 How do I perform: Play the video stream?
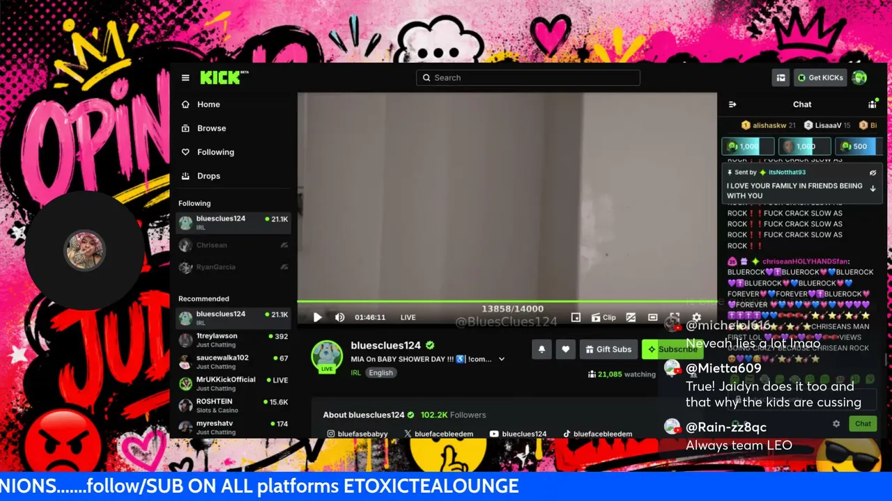pos(317,317)
